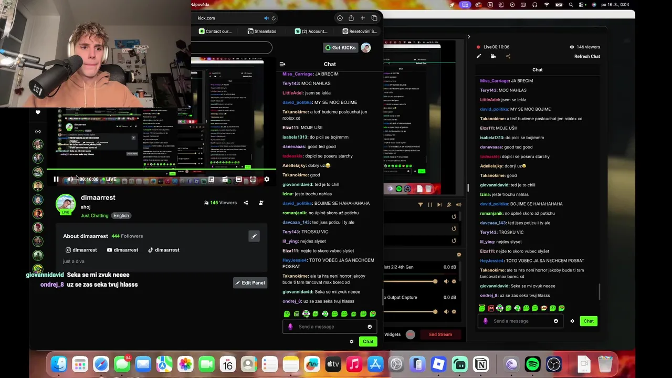Open Safari downloads

point(340,18)
